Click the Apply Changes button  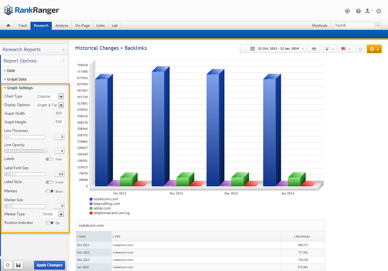tap(49, 265)
